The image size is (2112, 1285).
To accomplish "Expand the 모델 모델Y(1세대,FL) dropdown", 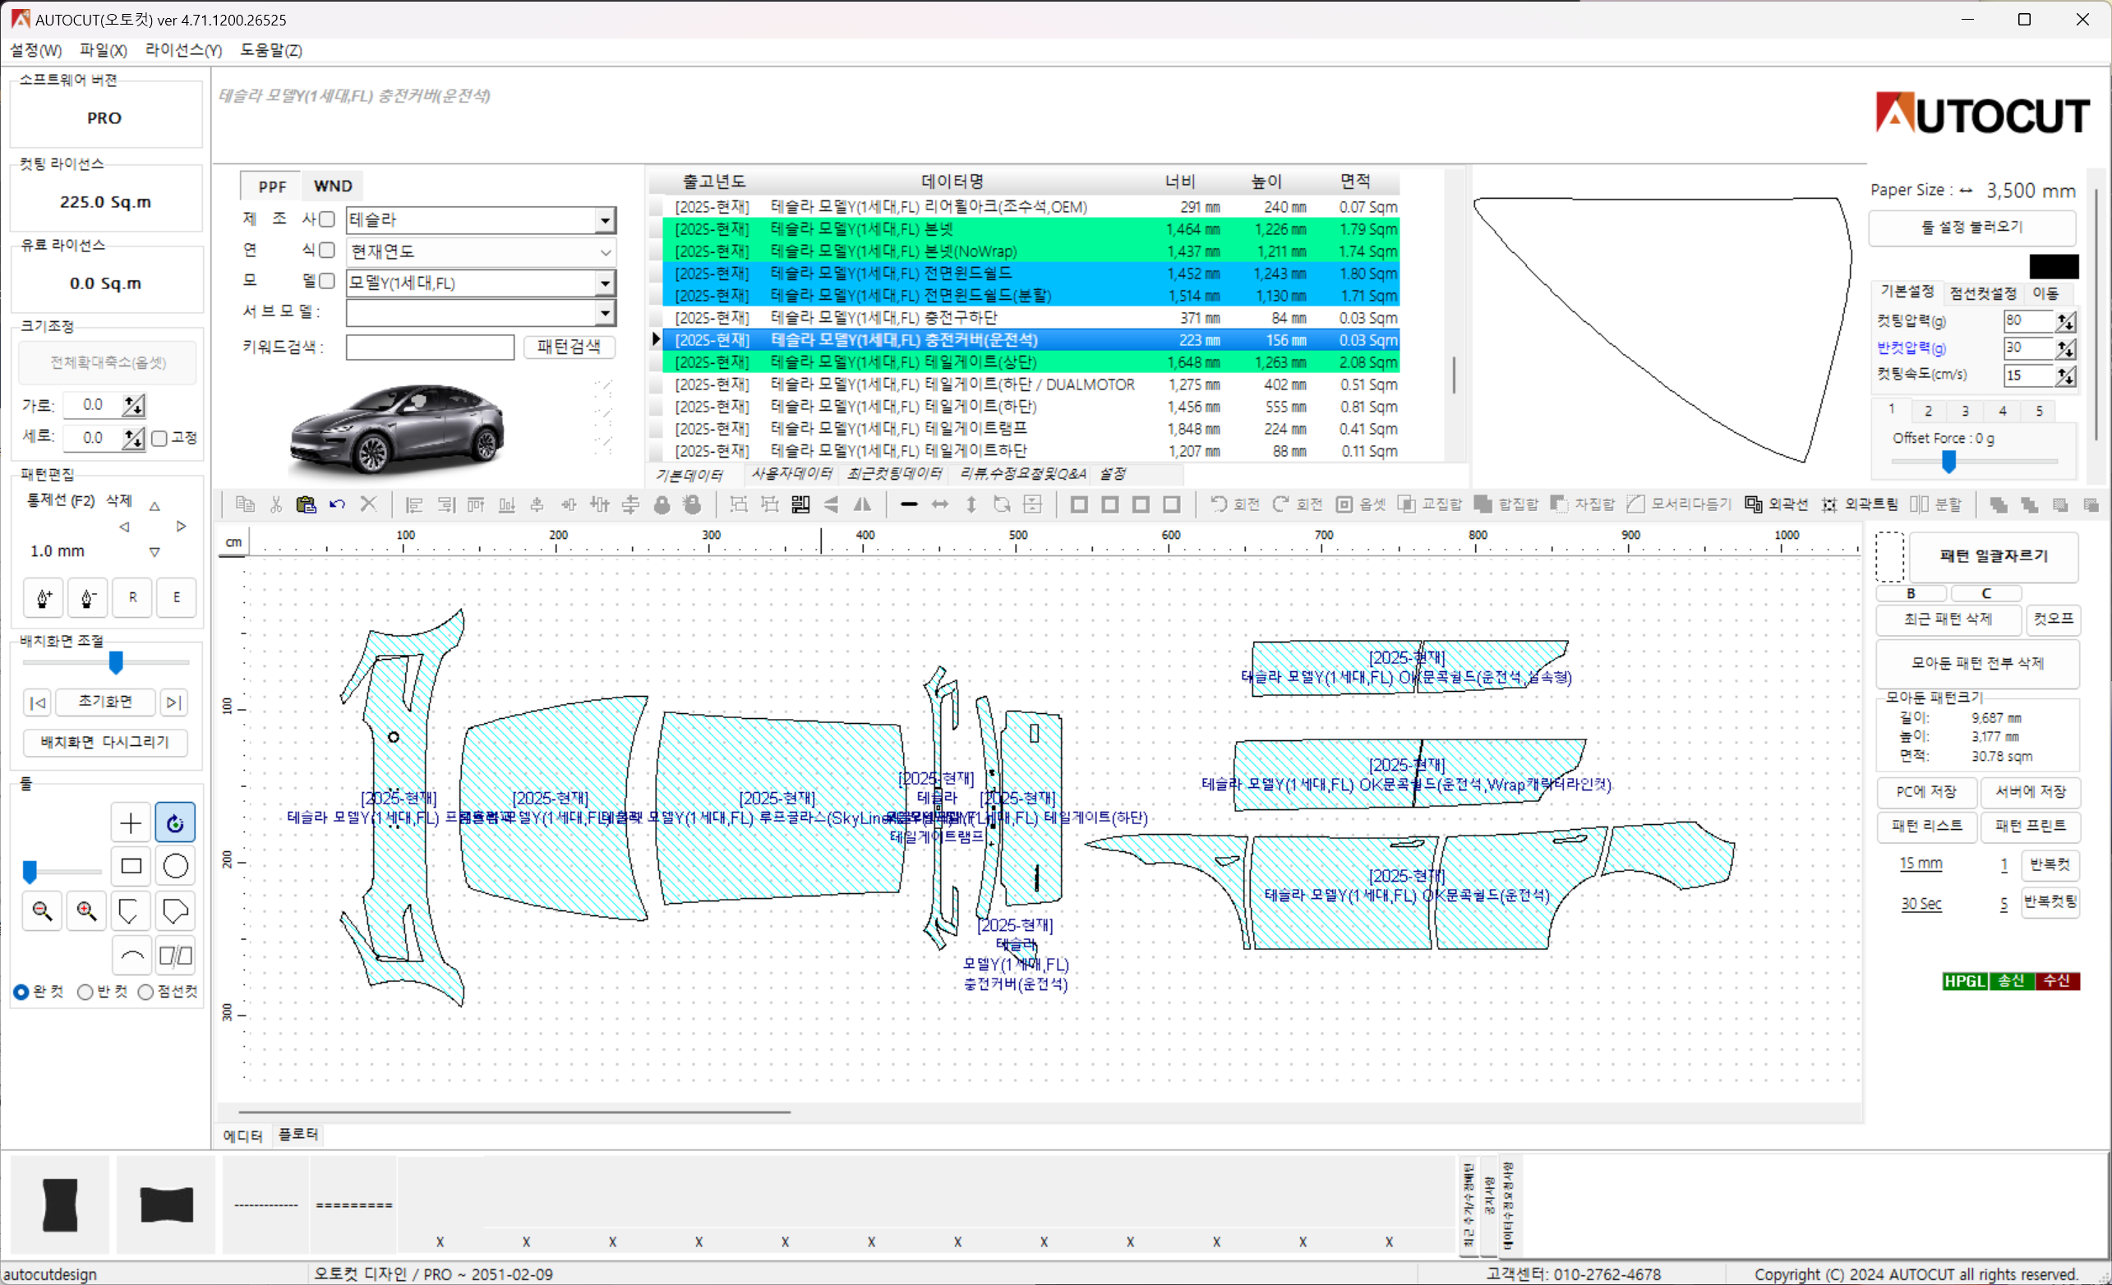I will (605, 283).
